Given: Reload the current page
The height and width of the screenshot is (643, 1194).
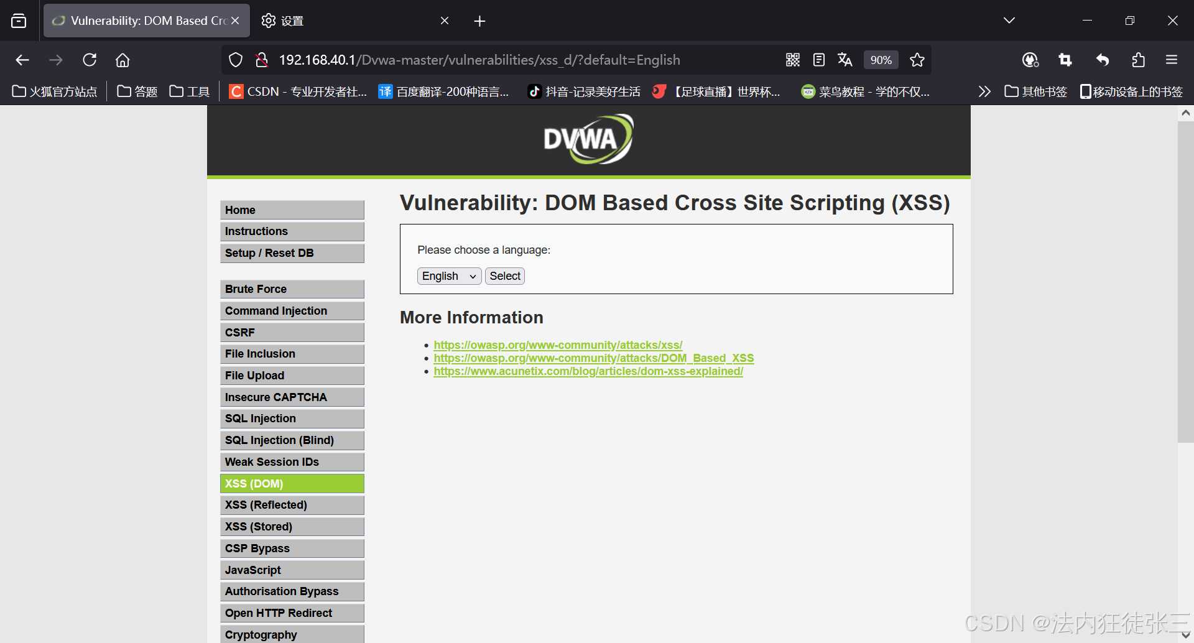Looking at the screenshot, I should tap(90, 60).
